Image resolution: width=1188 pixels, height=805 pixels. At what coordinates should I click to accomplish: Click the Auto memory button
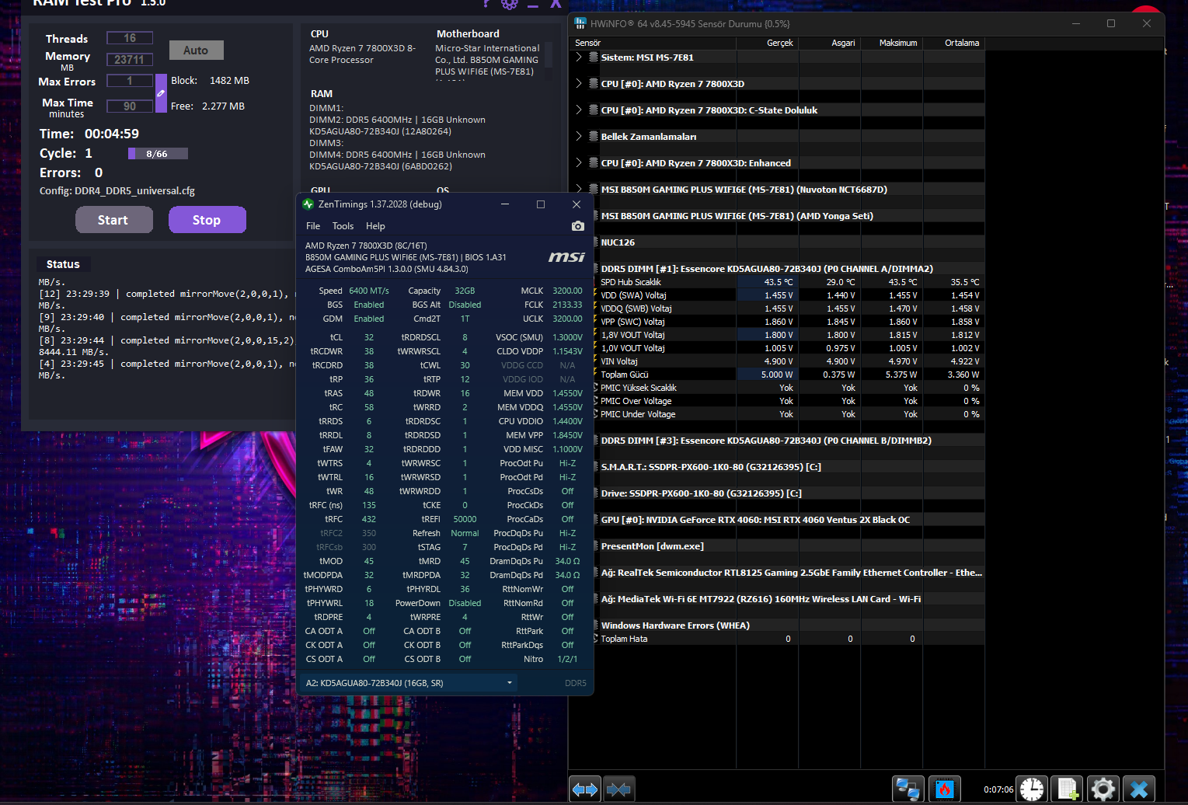(196, 50)
